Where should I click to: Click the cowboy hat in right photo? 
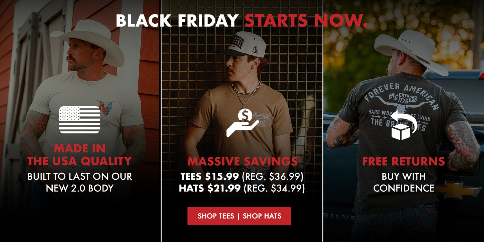pos(411,52)
